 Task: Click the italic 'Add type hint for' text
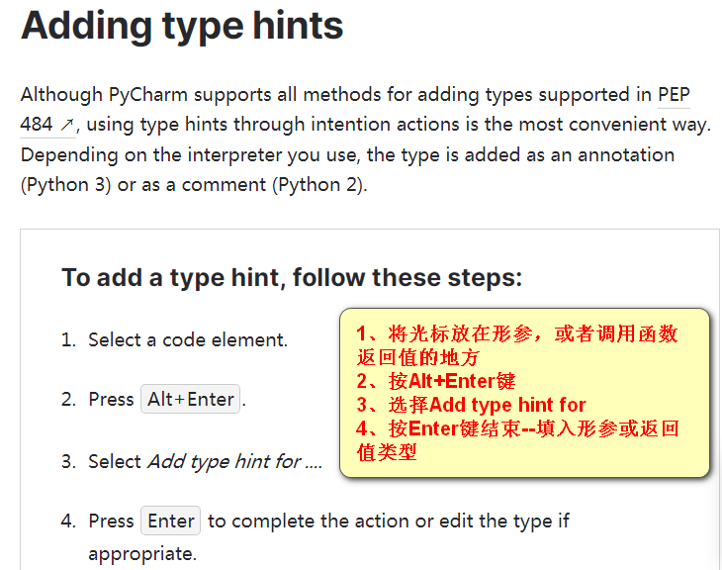coord(225,461)
